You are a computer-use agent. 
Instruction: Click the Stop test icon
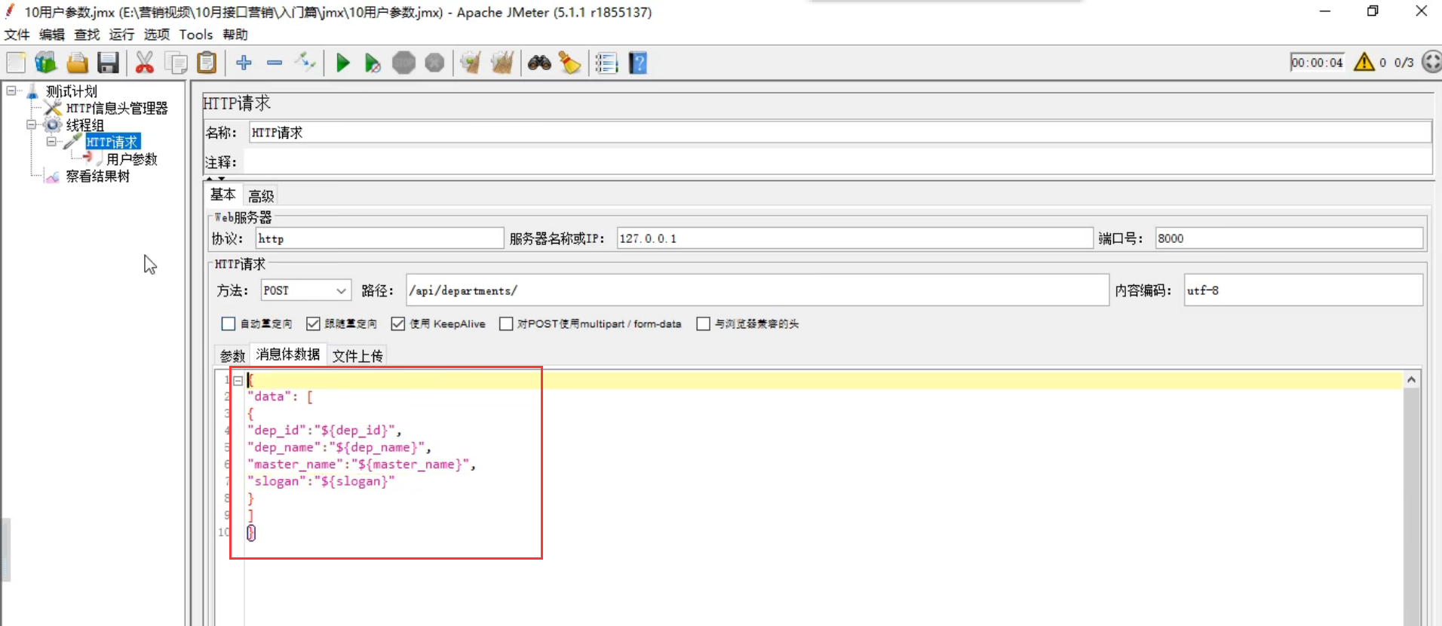coord(403,63)
